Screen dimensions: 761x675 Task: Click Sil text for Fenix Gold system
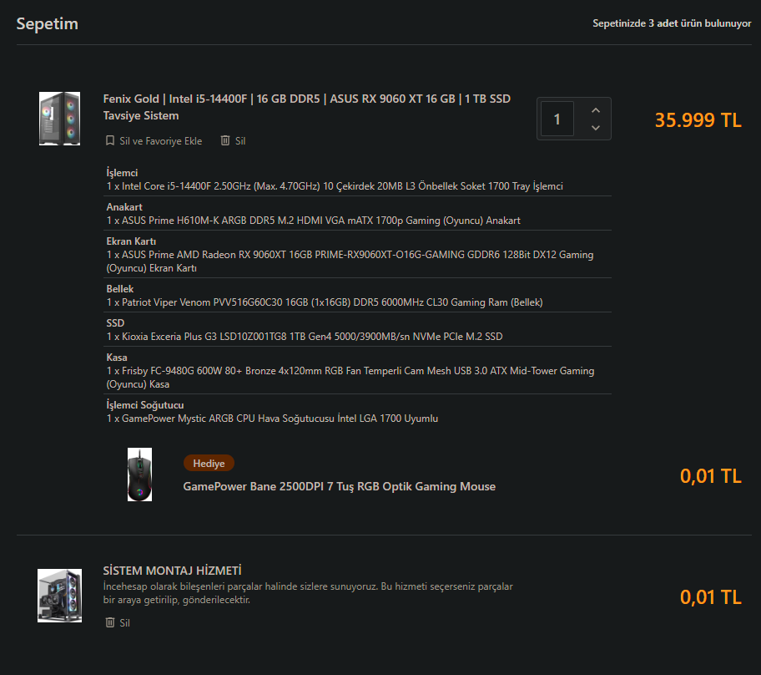pyautogui.click(x=240, y=141)
